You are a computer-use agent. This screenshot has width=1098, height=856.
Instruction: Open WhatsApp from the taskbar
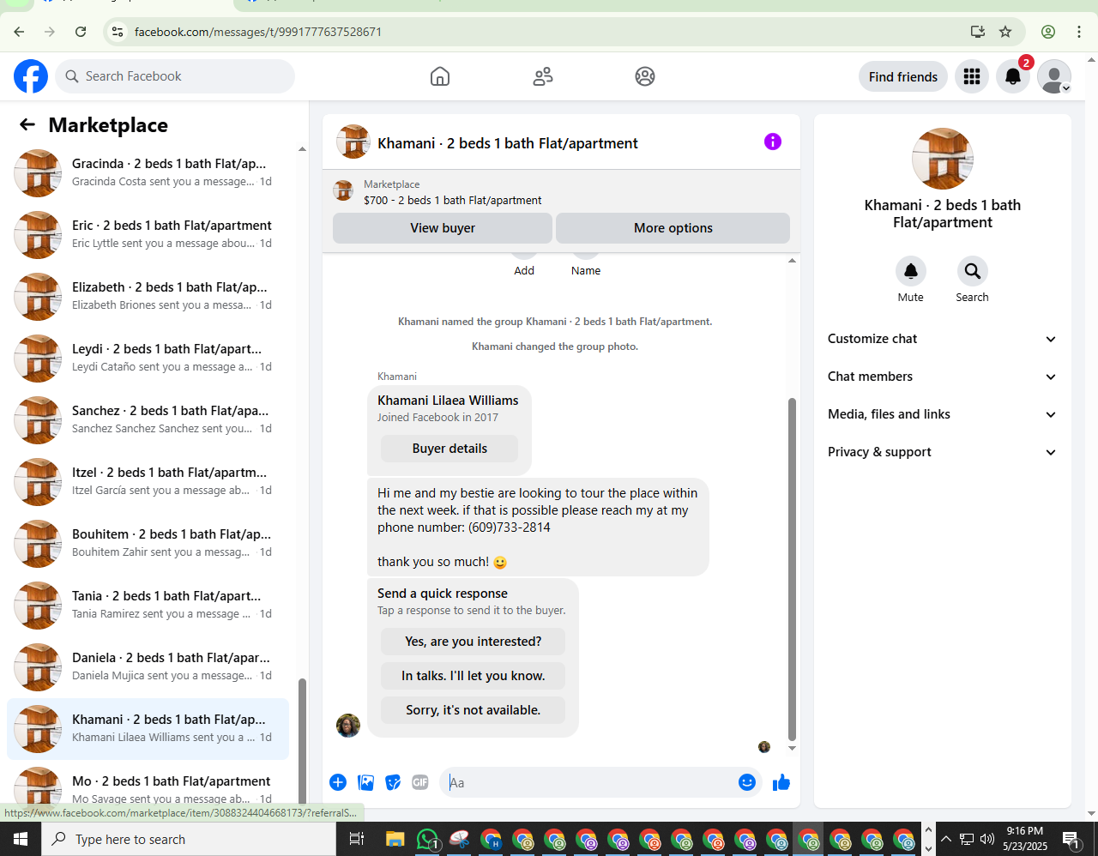click(x=427, y=839)
